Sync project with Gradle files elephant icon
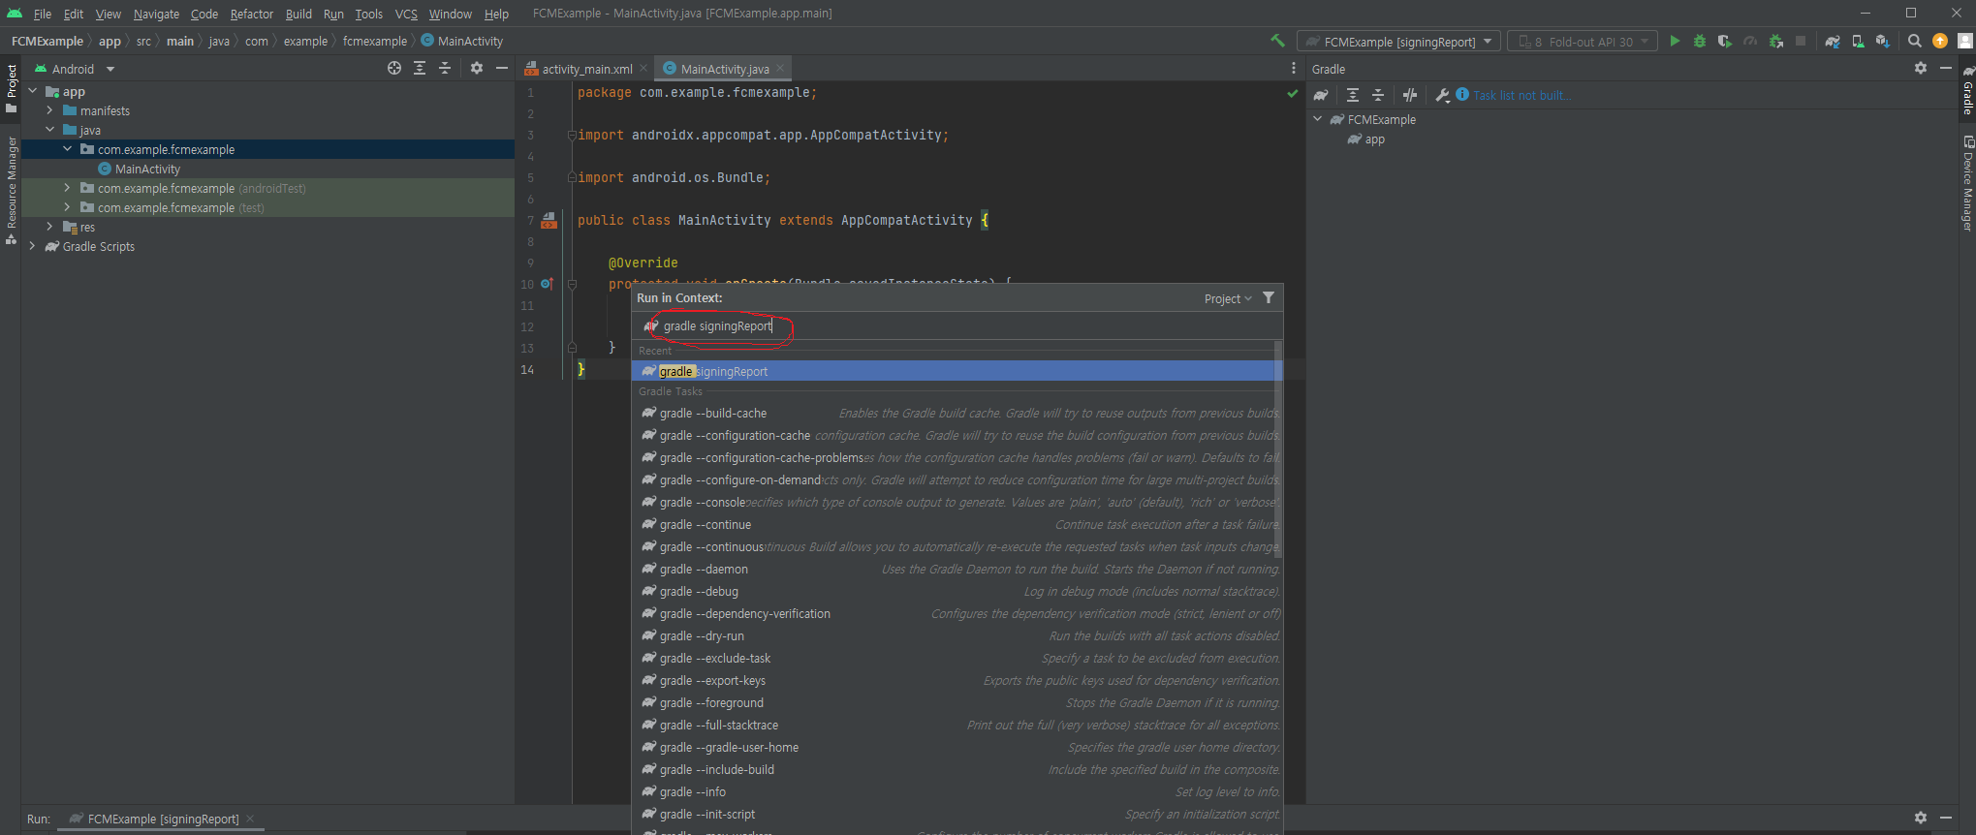Image resolution: width=1976 pixels, height=835 pixels. click(1833, 41)
